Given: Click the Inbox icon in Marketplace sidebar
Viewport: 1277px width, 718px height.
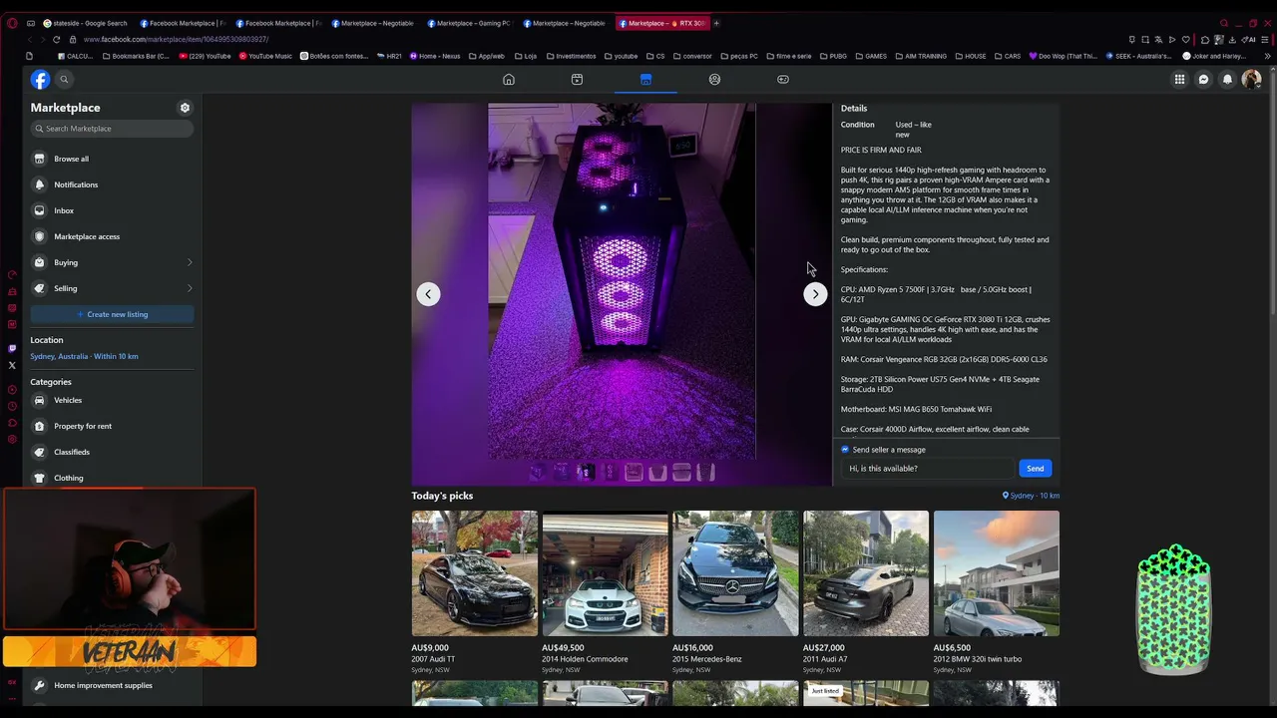Looking at the screenshot, I should coord(40,210).
